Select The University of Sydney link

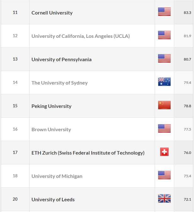coord(60,83)
